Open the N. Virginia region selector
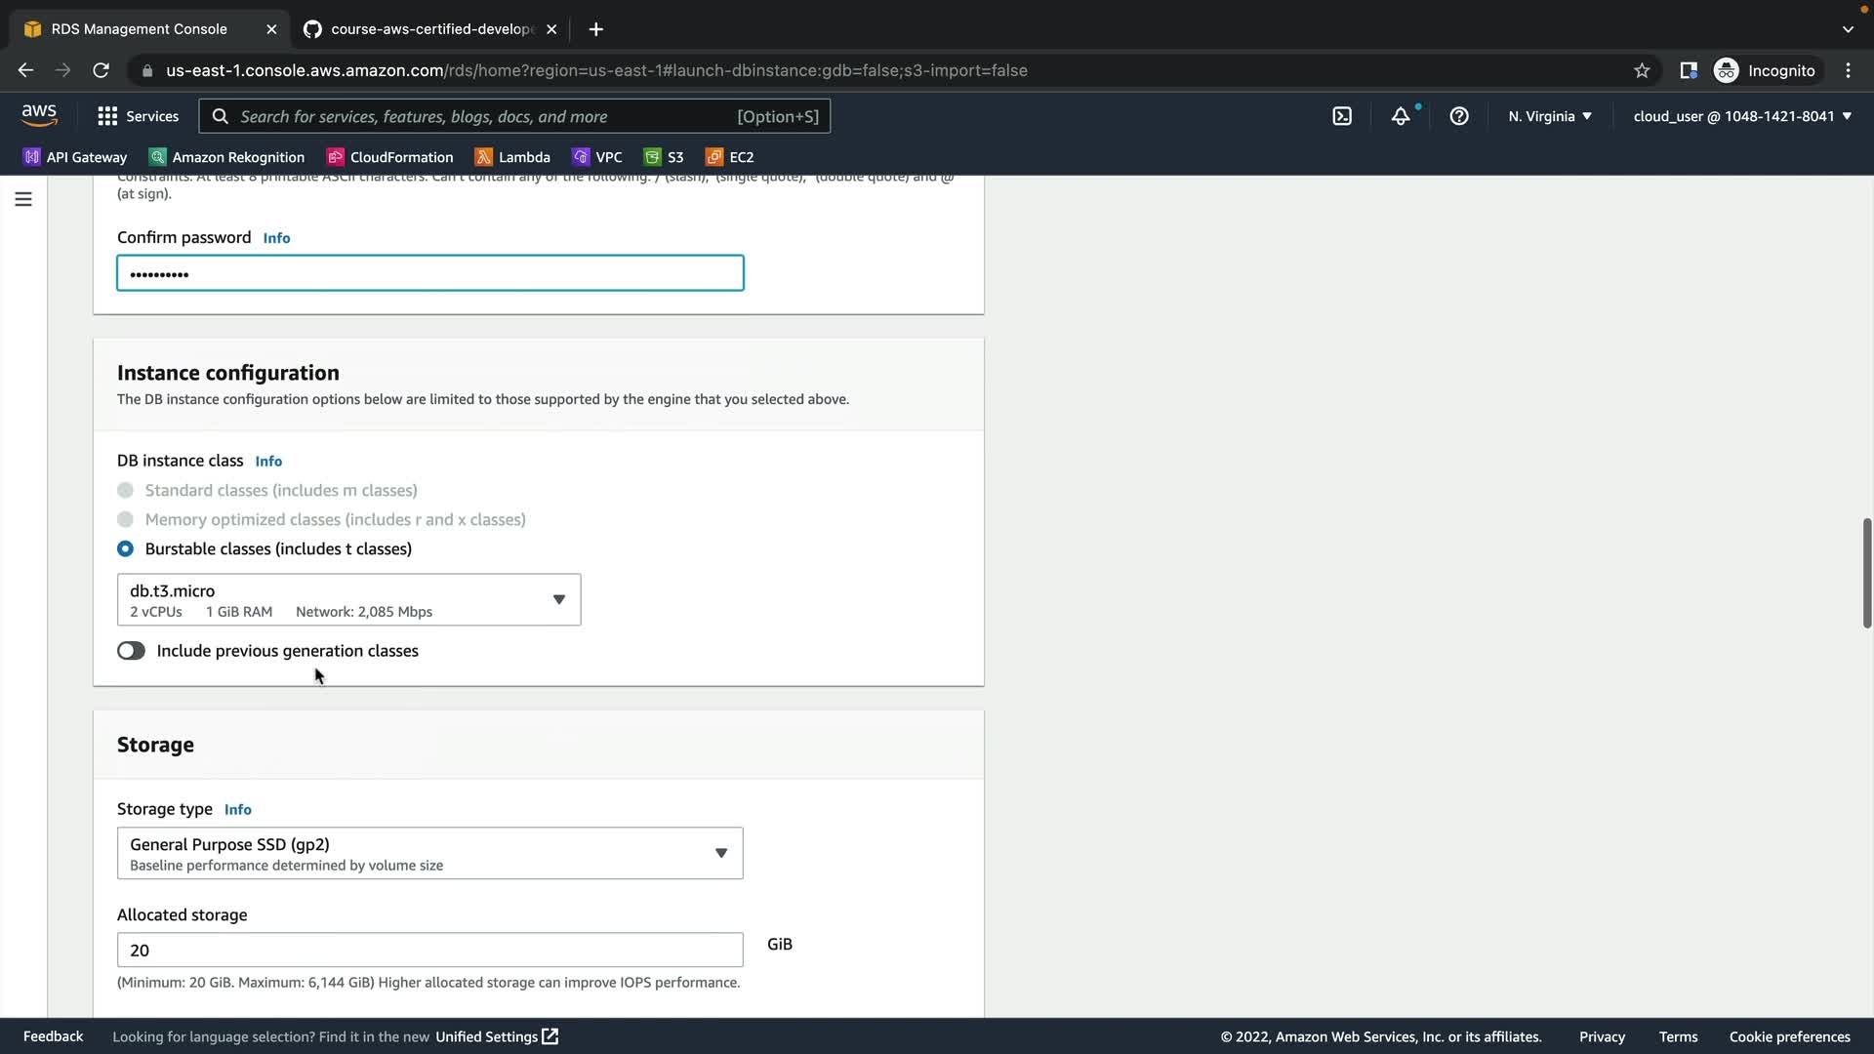Image resolution: width=1874 pixels, height=1054 pixels. (1549, 116)
